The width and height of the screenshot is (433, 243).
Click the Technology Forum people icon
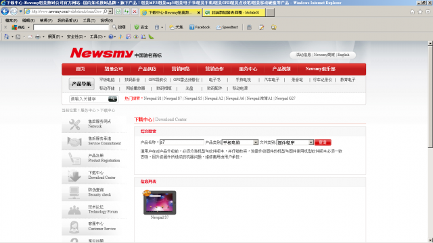74,210
